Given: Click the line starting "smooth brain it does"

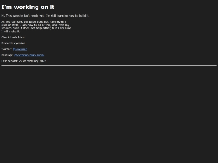Looking at the screenshot, I should (x=36, y=28).
